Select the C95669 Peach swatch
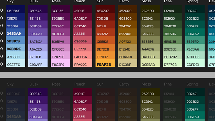This screenshot has height=121, width=215. [83, 40]
